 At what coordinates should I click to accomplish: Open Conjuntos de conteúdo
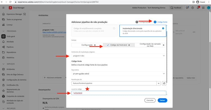tap(15, 96)
